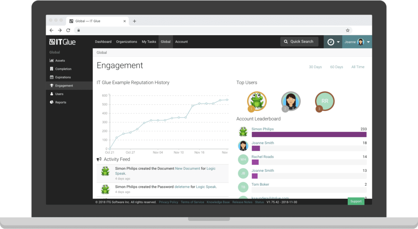Expand the clock timer dropdown
Image resolution: width=418 pixels, height=229 pixels.
click(334, 42)
